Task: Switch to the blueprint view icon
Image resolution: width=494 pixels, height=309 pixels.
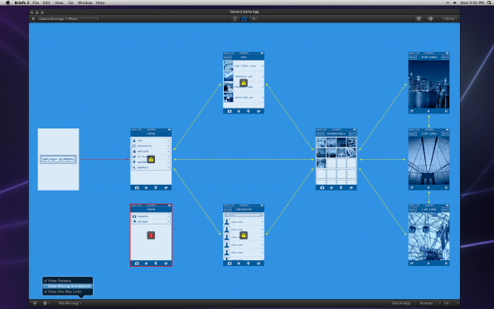Action: (x=245, y=19)
